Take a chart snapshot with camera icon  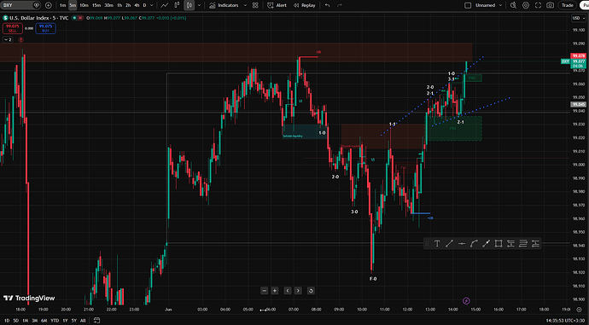tap(551, 5)
